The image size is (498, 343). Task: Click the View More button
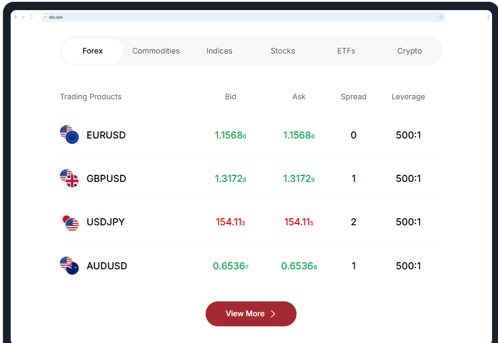click(251, 314)
